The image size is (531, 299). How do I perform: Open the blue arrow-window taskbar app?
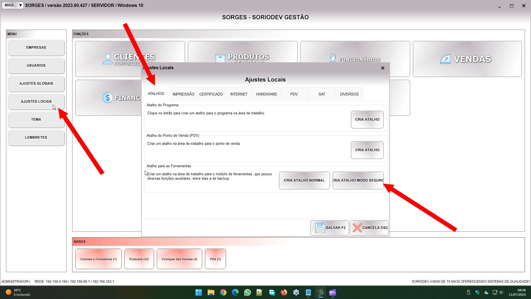272,292
